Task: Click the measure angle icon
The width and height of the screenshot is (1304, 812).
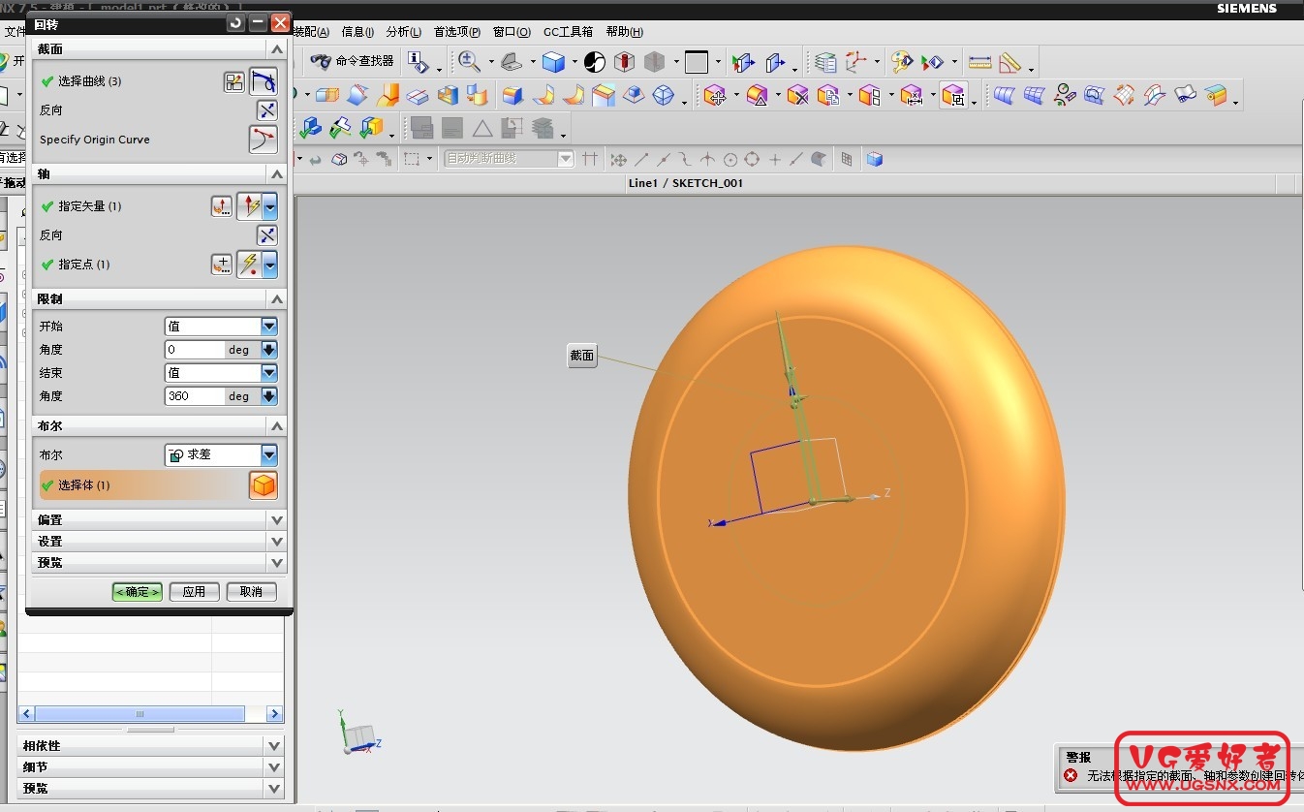Action: (x=1010, y=63)
